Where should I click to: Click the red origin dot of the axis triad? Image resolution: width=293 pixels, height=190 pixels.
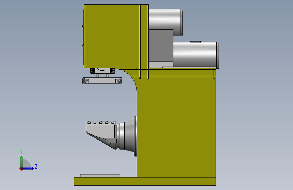21,169
